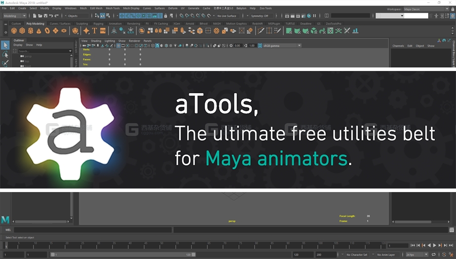Create a polygon plane from shelf
The width and height of the screenshot is (456, 259).
click(x=55, y=30)
